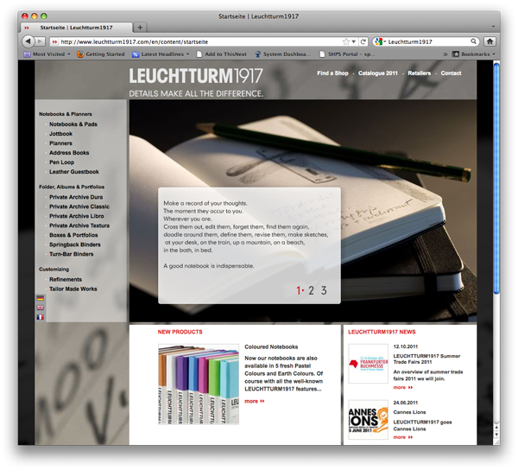Open the Pen Loop category
Viewport: 518px width, 470px height.
tap(62, 162)
